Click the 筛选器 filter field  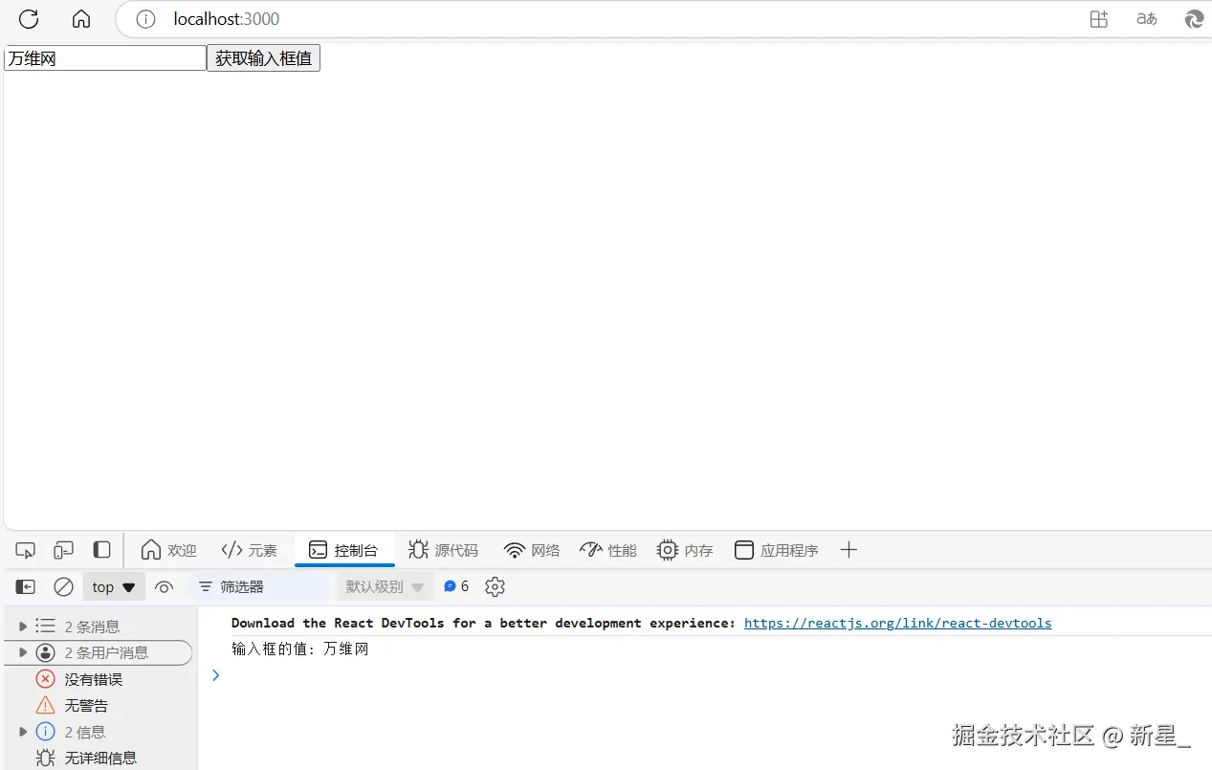click(258, 586)
